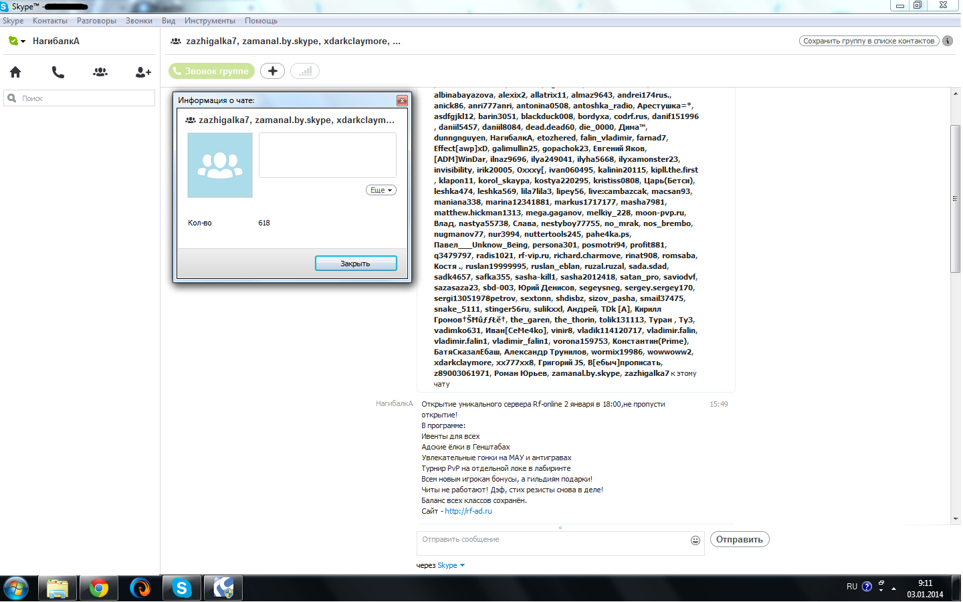The height and width of the screenshot is (602, 963).
Task: Open the Windows Start button
Action: pos(16,589)
